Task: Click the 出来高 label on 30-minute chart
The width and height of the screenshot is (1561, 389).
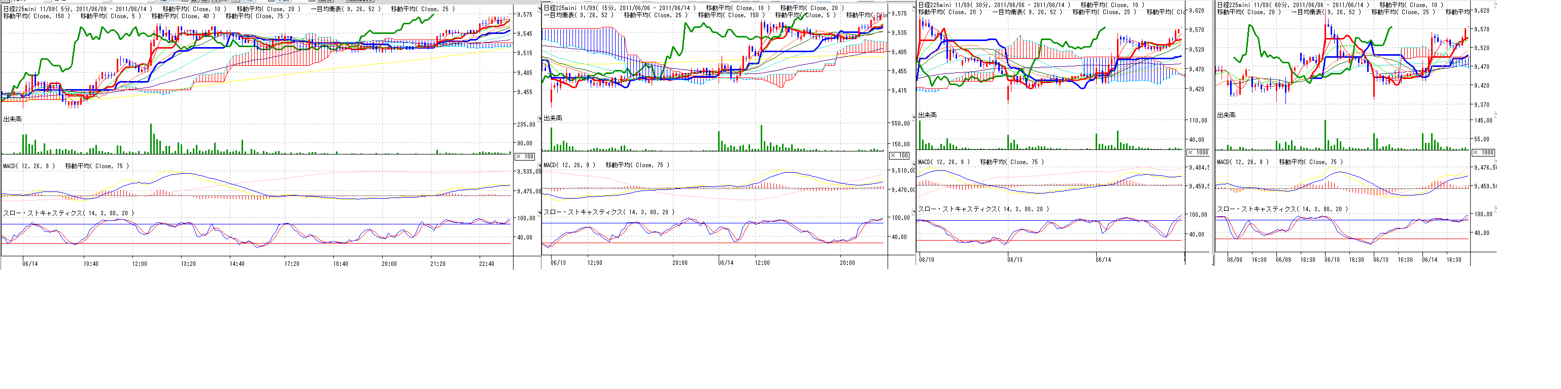Action: [927, 115]
